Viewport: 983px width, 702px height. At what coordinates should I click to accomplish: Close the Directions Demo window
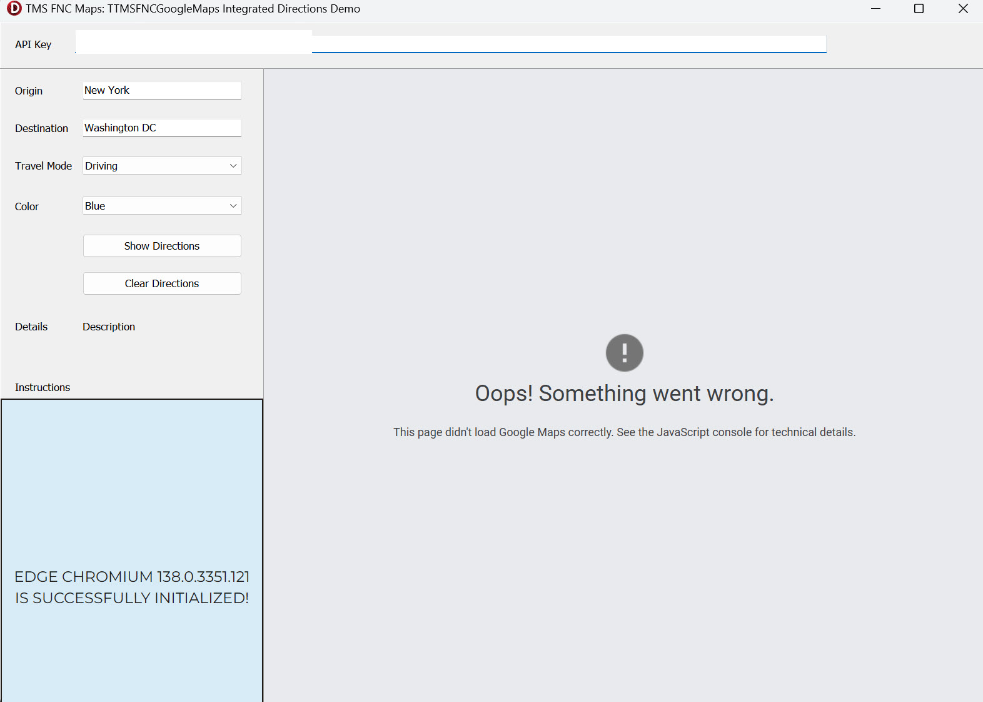coord(963,9)
